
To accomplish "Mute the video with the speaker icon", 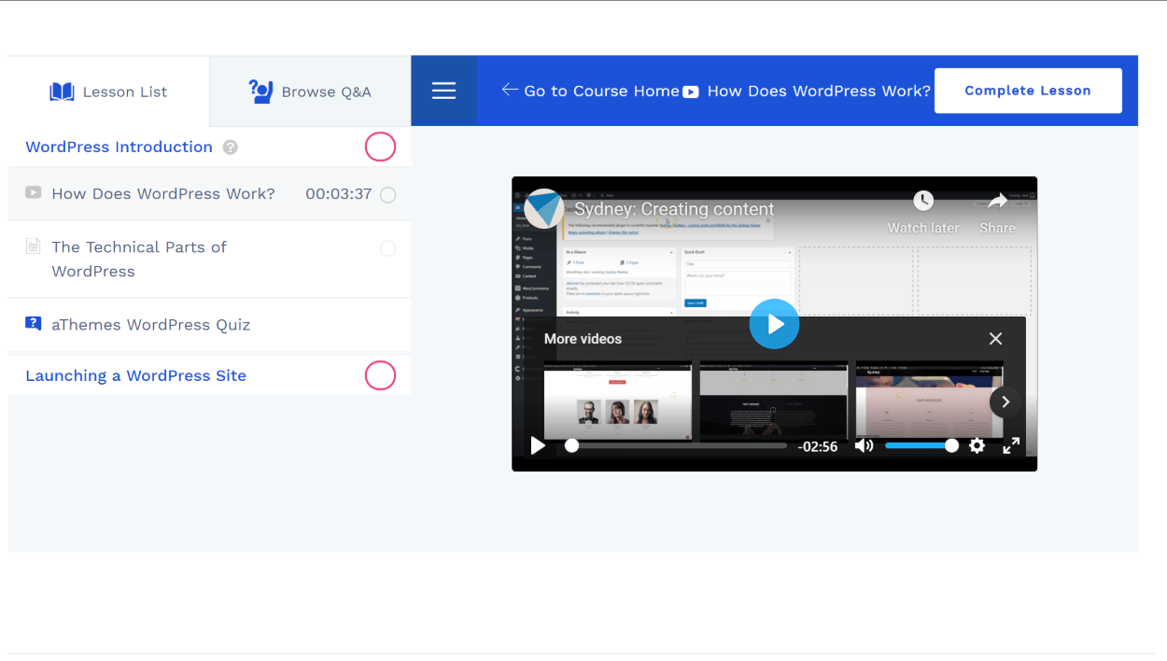I will (x=864, y=446).
